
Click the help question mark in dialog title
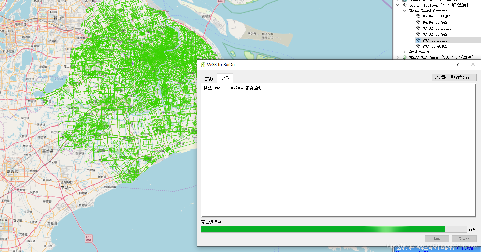[x=458, y=64]
